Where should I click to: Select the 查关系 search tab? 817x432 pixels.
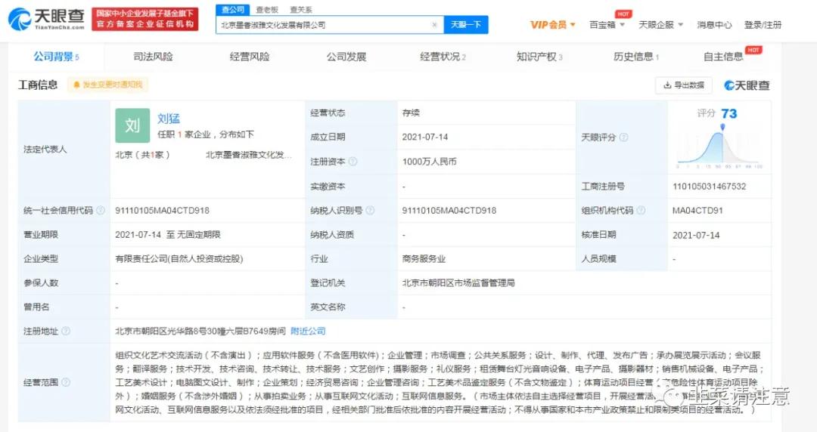301,10
